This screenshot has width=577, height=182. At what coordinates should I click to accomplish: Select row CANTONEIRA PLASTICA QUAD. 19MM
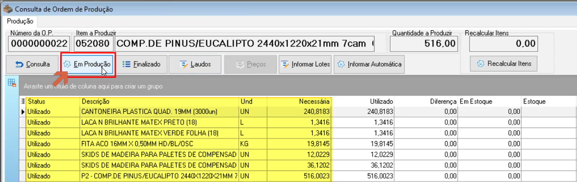[x=298, y=111]
